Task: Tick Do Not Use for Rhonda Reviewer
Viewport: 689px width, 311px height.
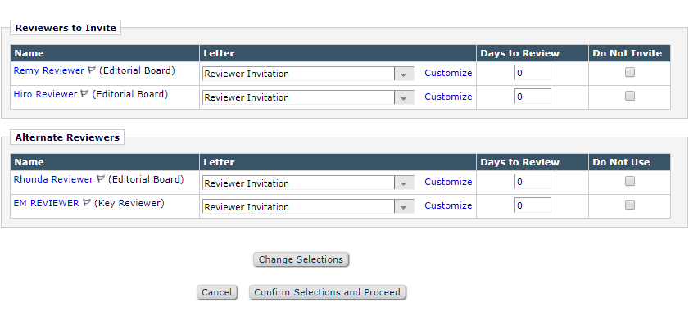Action: click(x=630, y=181)
